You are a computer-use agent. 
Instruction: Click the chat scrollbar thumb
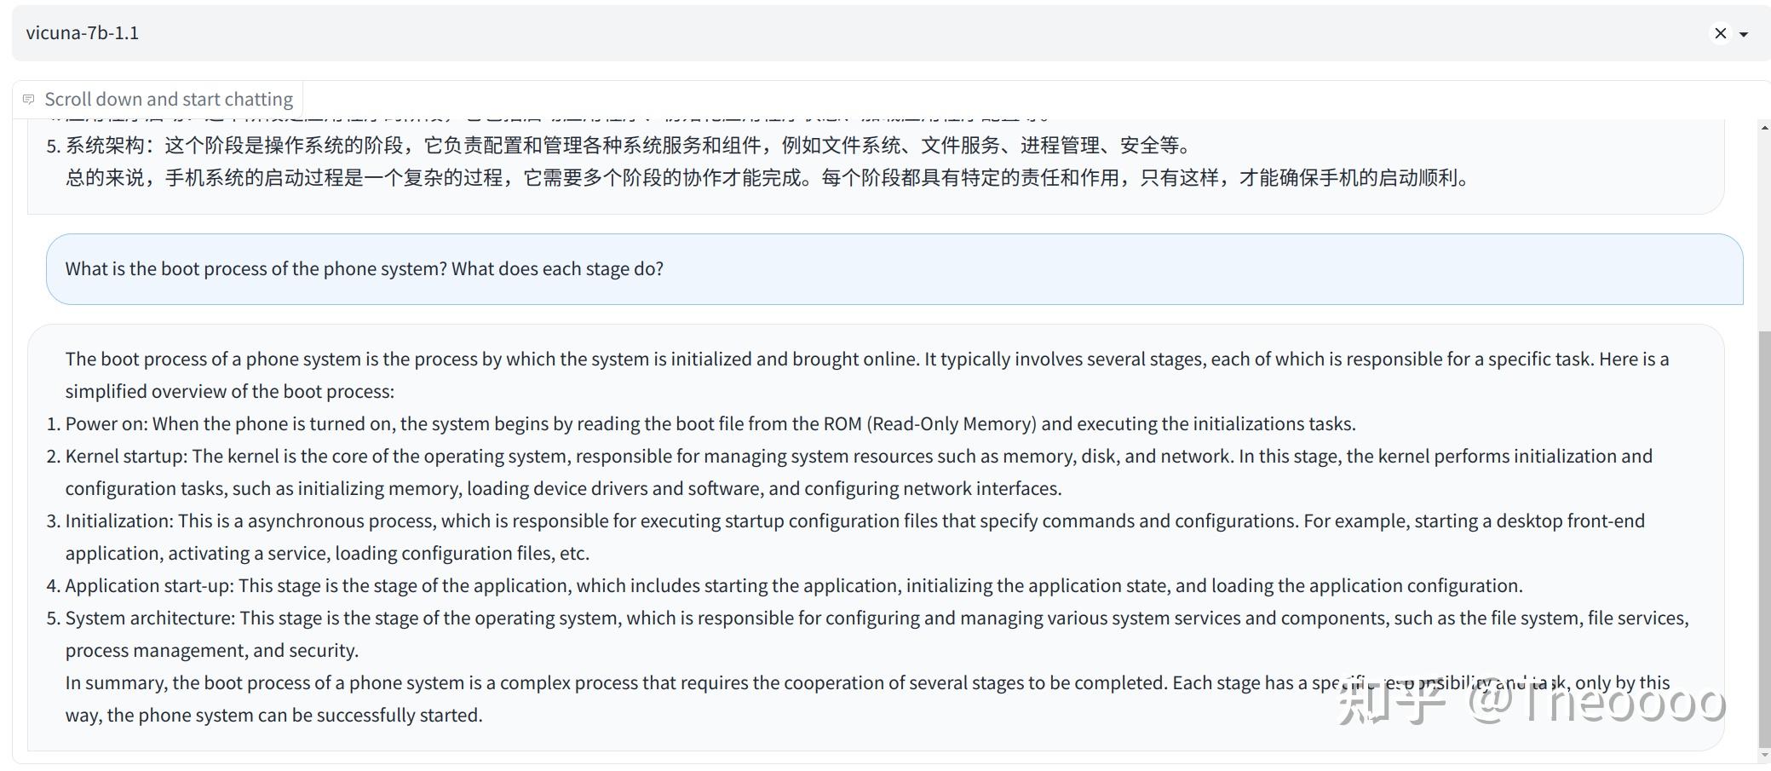[1764, 537]
